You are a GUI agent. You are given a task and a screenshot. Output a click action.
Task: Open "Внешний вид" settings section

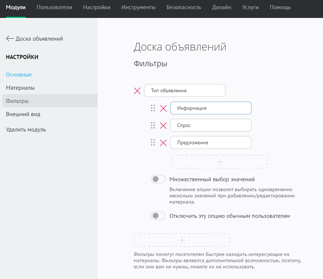(23, 114)
